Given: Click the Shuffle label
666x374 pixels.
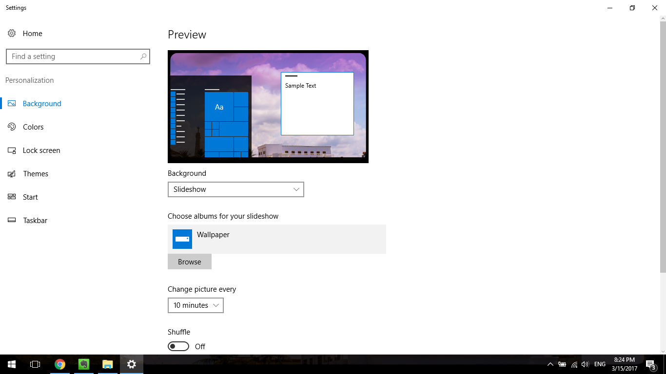Looking at the screenshot, I should tap(179, 332).
